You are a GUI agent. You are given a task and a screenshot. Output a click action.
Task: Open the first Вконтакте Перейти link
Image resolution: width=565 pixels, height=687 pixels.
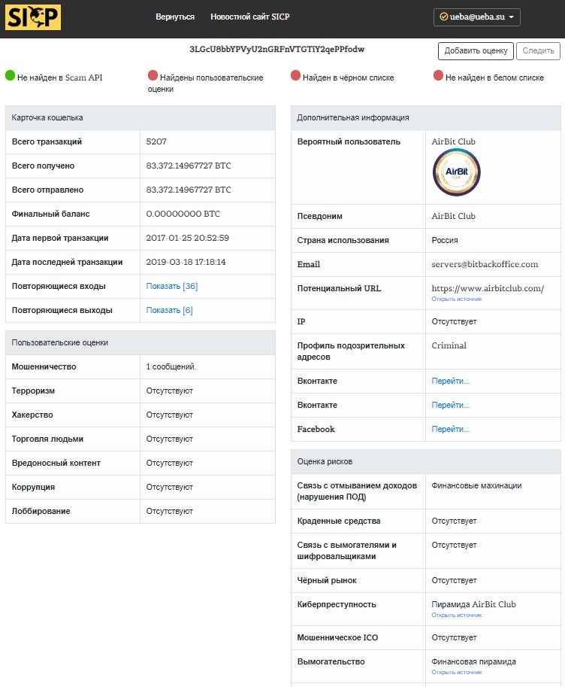pos(450,381)
